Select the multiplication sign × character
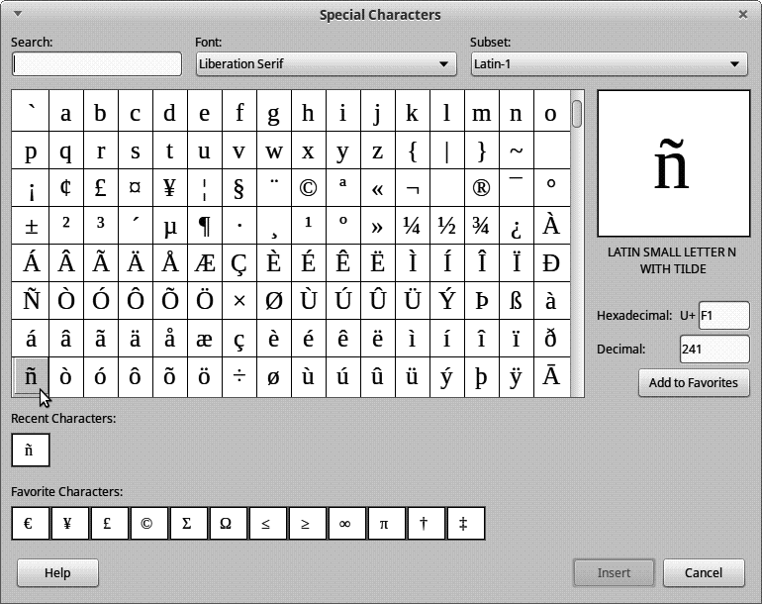Viewport: 762px width, 604px height. [x=238, y=301]
